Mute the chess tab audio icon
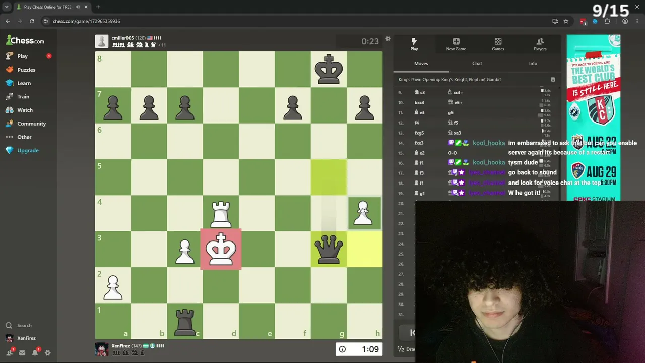Screen dimensions: 645x363 (78, 7)
